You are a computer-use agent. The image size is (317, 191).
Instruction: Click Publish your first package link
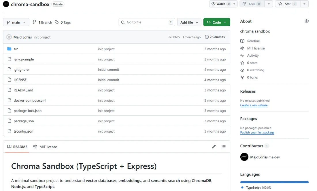[x=257, y=133]
